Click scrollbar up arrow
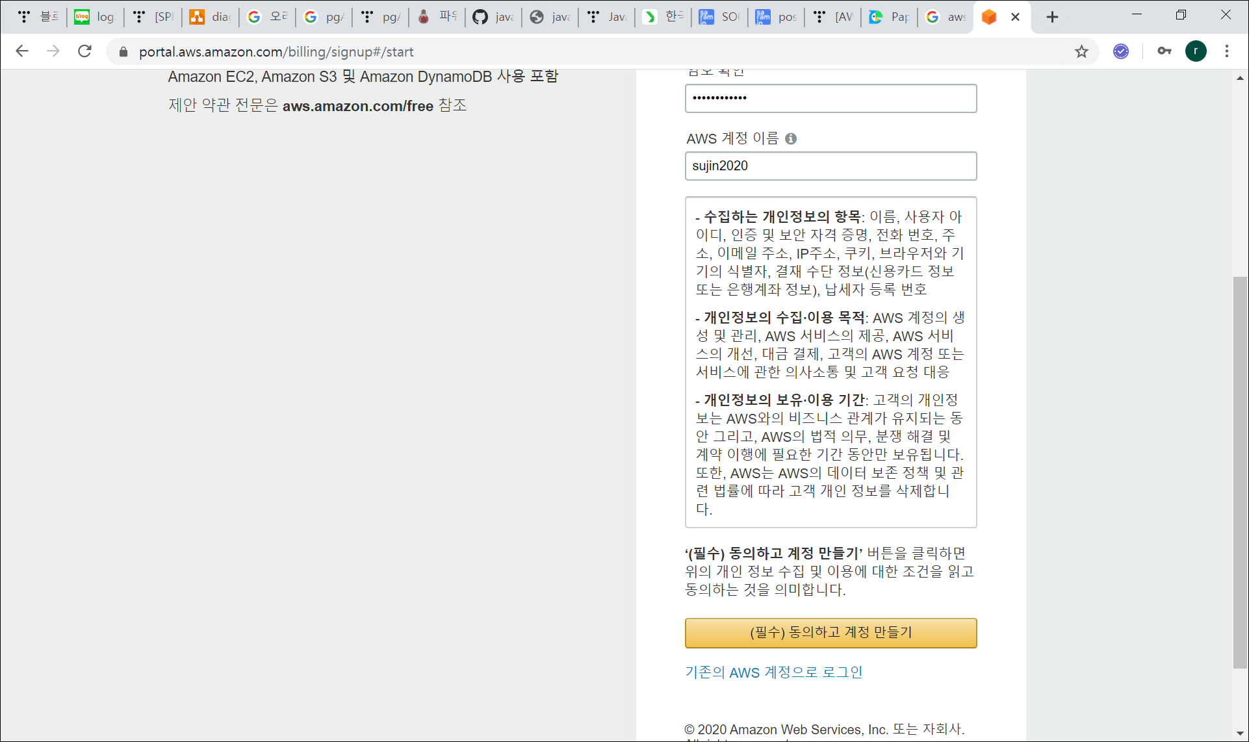The height and width of the screenshot is (742, 1249). tap(1240, 78)
